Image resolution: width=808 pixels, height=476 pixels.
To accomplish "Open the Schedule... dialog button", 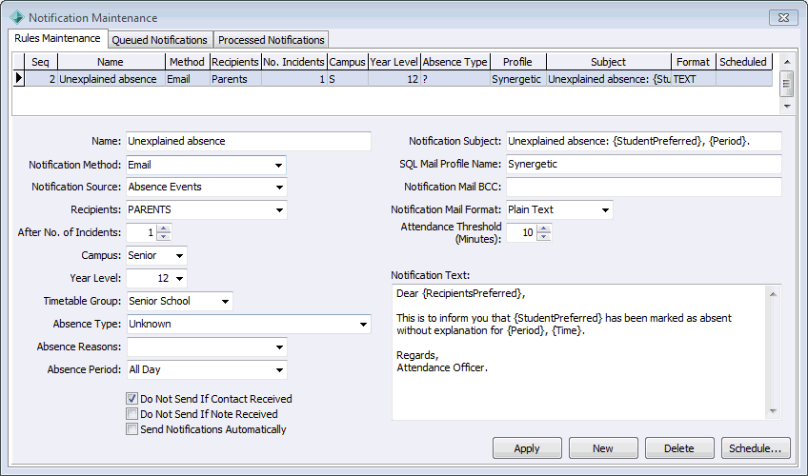I will (x=756, y=448).
